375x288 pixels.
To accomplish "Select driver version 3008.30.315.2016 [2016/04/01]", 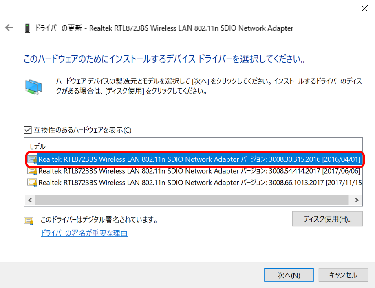I will [194, 159].
